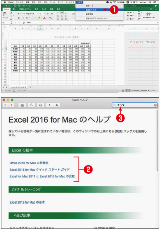The height and width of the screenshot is (229, 160).
Task: Expand the borders dropdown arrow
Action: click(35, 18)
